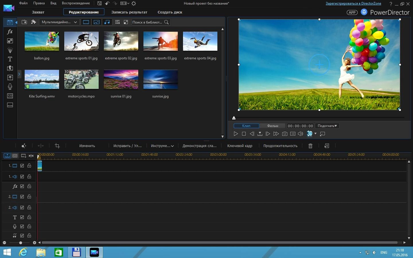413x258 pixels.
Task: Click the preview volume speaker icon
Action: point(301,134)
